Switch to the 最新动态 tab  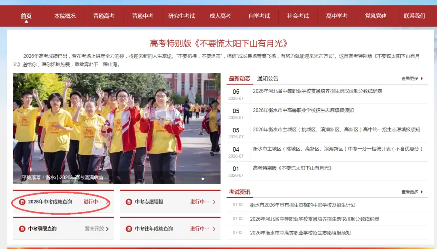[x=240, y=78]
